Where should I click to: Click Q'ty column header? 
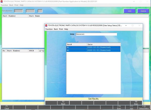point(42,51)
